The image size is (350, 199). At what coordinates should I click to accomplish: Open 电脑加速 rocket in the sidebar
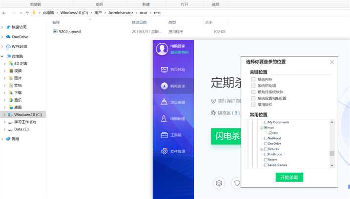pyautogui.click(x=173, y=119)
